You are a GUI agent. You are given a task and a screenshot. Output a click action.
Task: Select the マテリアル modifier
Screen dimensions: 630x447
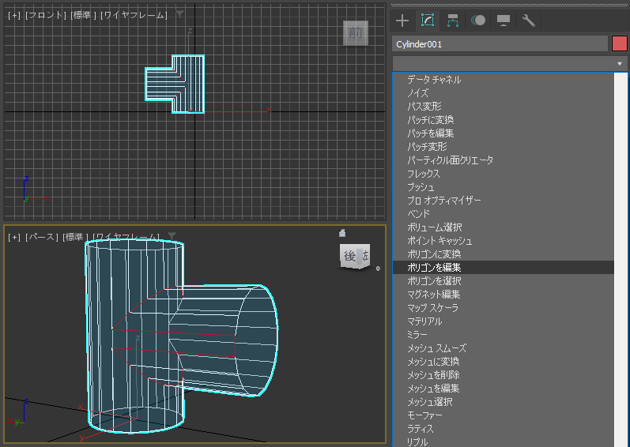coord(504,321)
